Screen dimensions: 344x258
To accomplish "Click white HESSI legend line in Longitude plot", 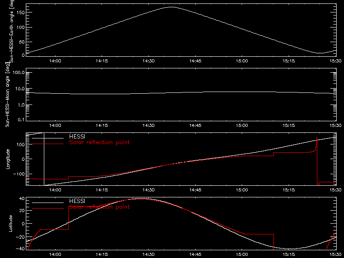I will click(48, 138).
